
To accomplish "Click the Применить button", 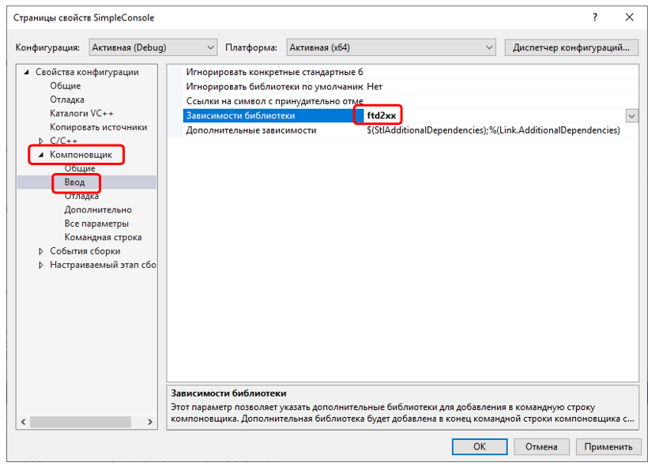I will click(608, 446).
